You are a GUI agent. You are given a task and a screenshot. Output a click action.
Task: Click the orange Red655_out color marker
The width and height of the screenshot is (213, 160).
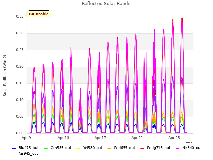pos(109,148)
